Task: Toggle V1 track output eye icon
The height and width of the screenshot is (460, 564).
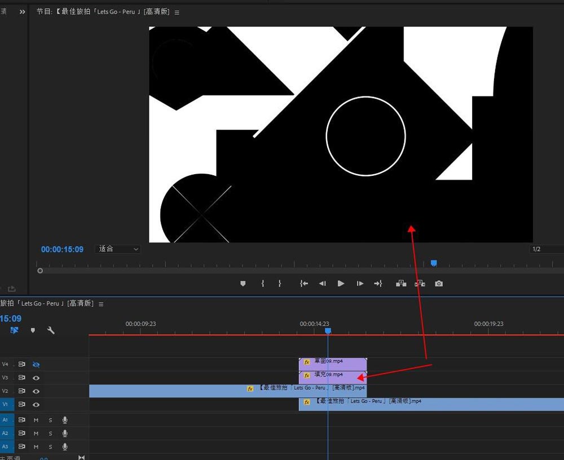Action: 36,405
